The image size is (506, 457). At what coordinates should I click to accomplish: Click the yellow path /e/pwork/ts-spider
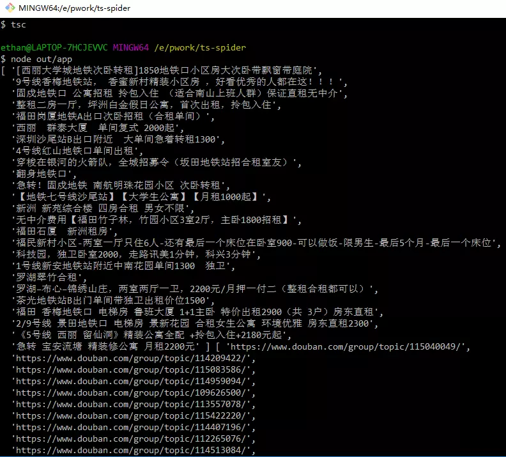pos(200,48)
